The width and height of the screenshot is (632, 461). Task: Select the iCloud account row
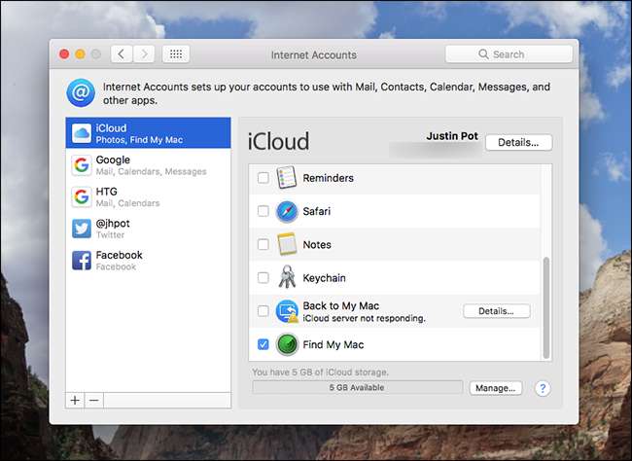coord(149,133)
